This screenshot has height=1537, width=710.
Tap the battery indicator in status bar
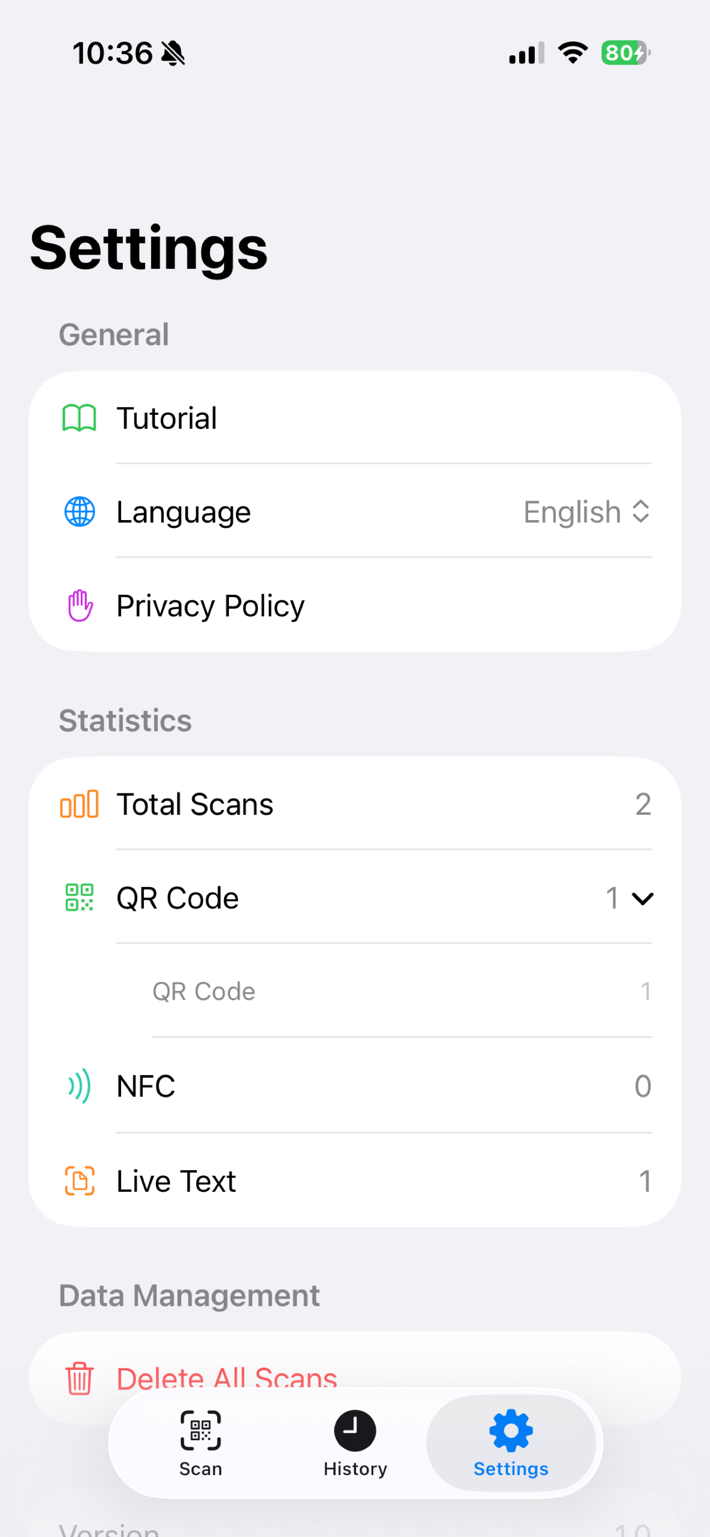pos(625,53)
